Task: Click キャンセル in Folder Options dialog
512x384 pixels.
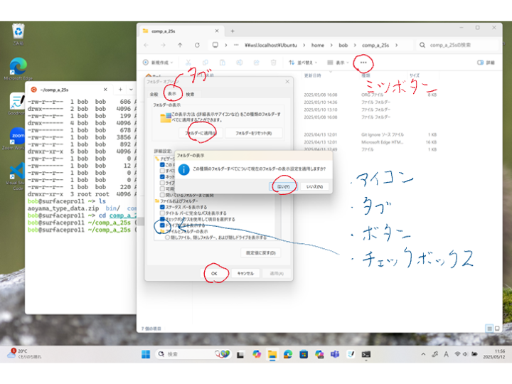Action: pyautogui.click(x=245, y=273)
